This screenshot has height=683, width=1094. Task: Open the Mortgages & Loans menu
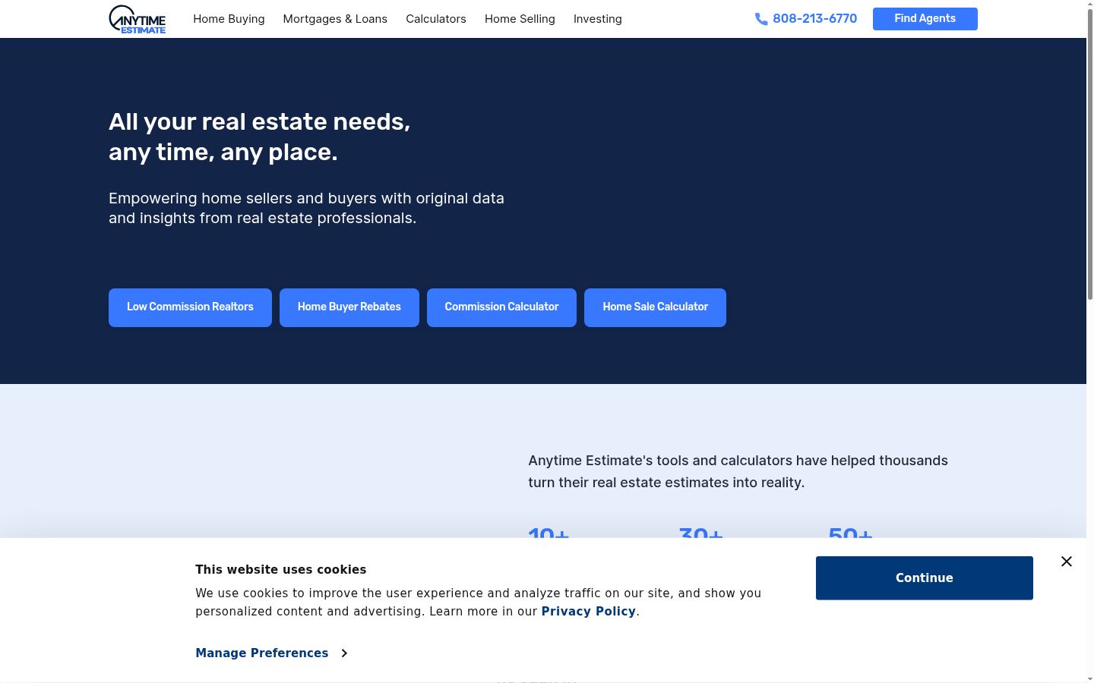click(x=335, y=19)
